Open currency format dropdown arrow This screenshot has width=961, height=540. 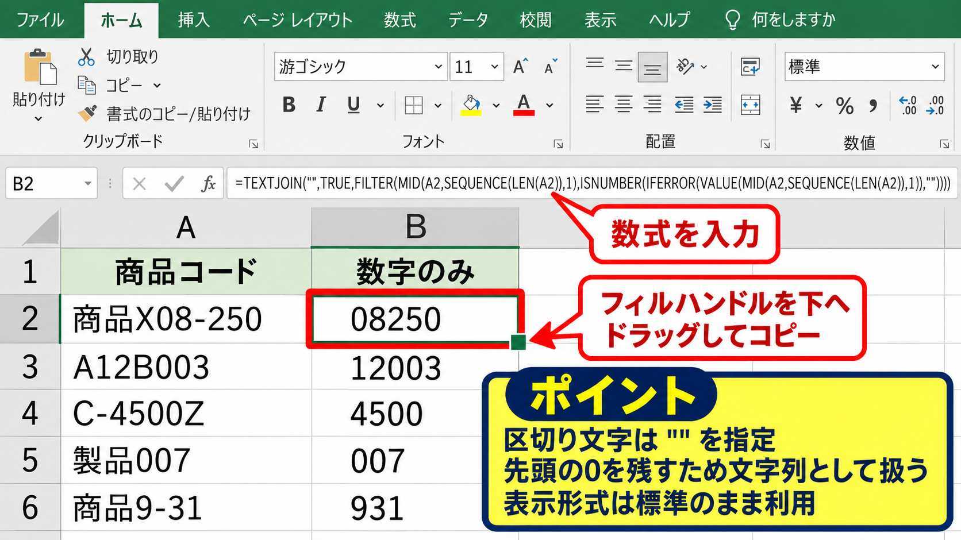click(819, 106)
